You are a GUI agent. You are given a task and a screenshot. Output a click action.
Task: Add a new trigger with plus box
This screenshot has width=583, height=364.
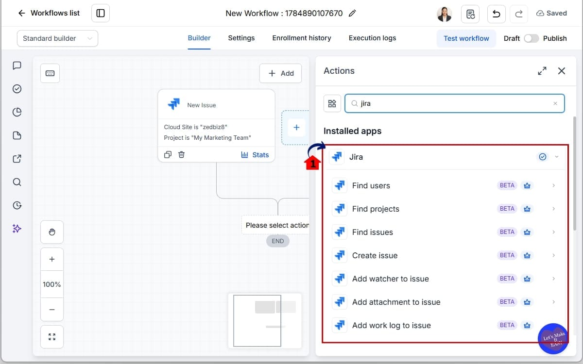point(296,128)
